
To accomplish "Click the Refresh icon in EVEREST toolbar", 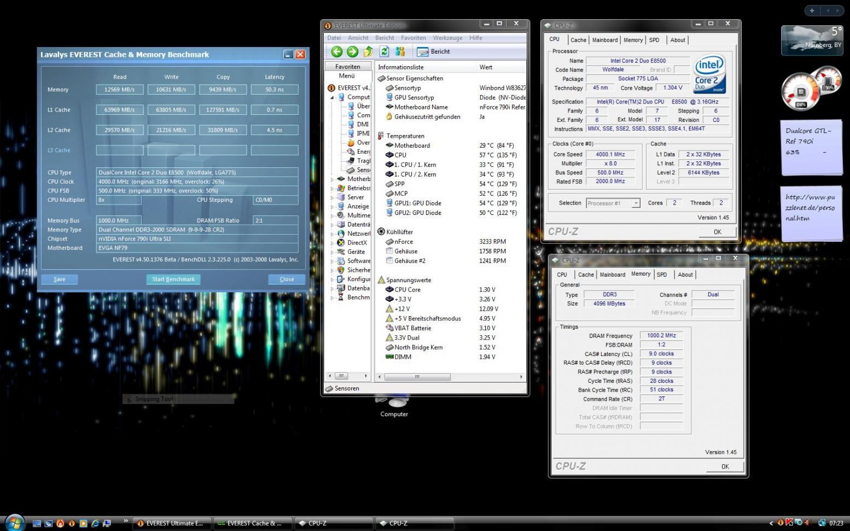I will pyautogui.click(x=385, y=51).
